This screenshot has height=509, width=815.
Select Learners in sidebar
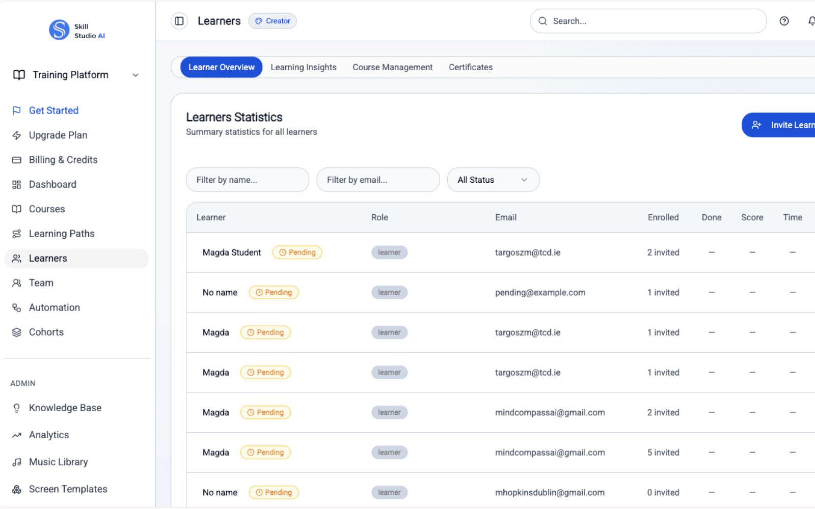point(76,259)
